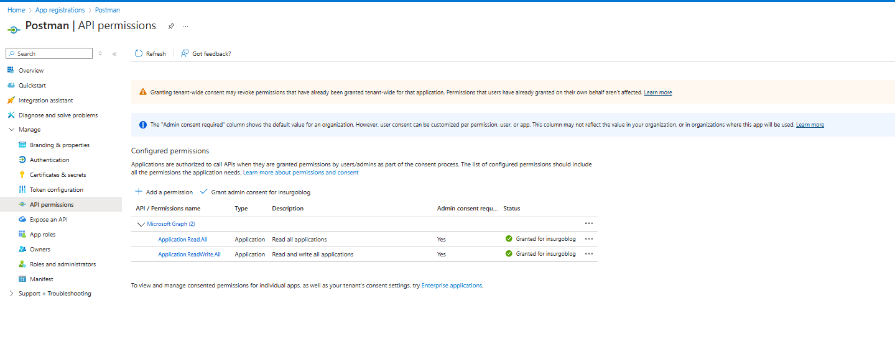
Task: Click the Status column header
Action: pos(512,209)
